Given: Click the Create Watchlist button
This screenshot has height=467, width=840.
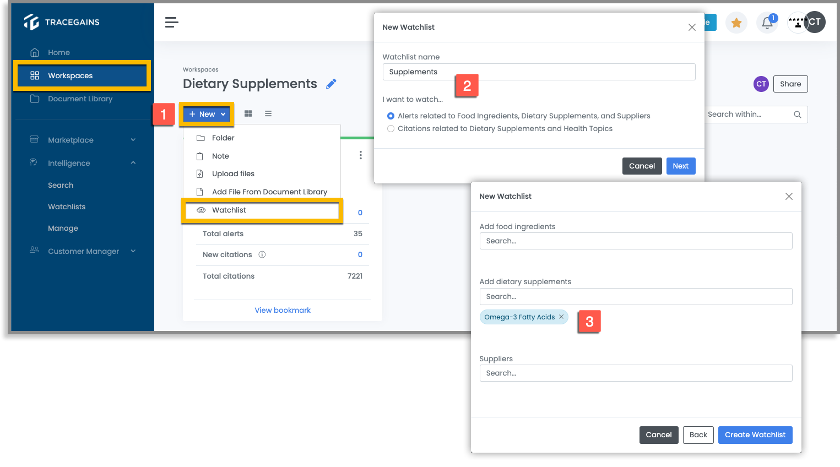Looking at the screenshot, I should pyautogui.click(x=755, y=435).
